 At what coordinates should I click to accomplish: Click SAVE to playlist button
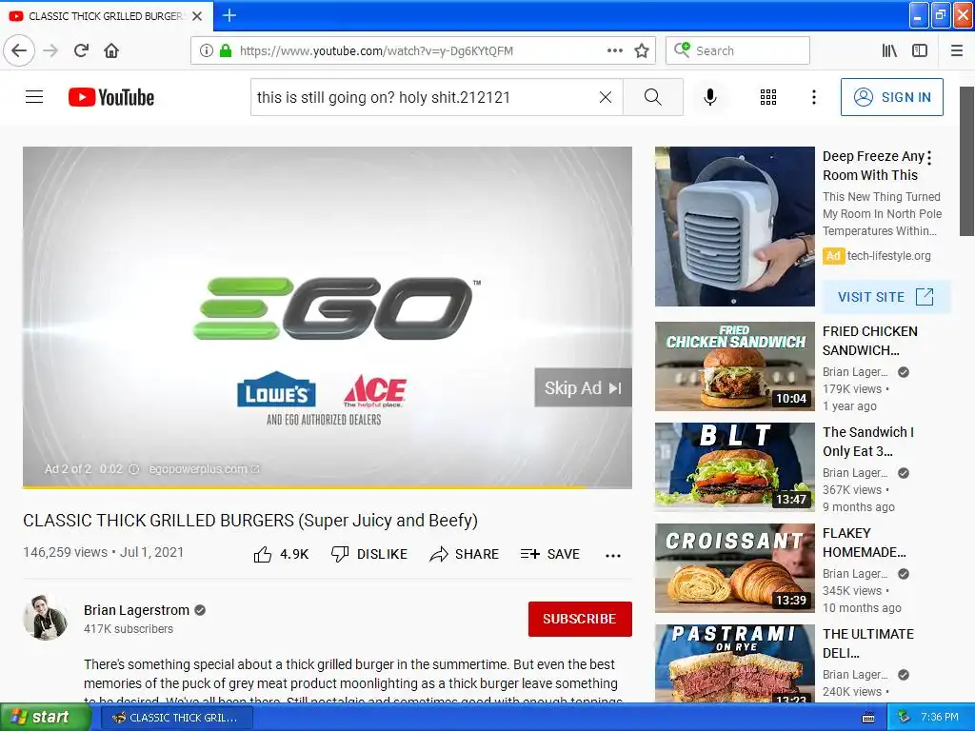[x=549, y=554]
